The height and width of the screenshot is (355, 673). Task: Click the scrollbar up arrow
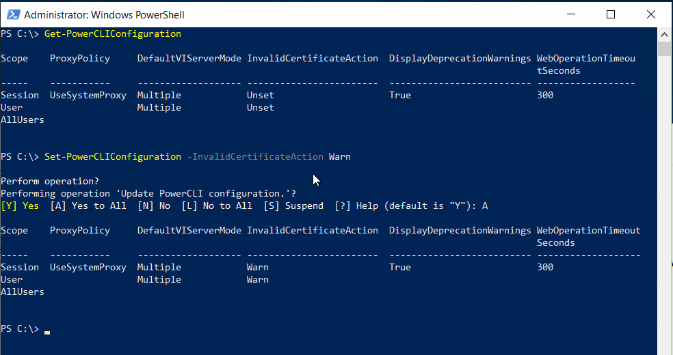point(664,34)
